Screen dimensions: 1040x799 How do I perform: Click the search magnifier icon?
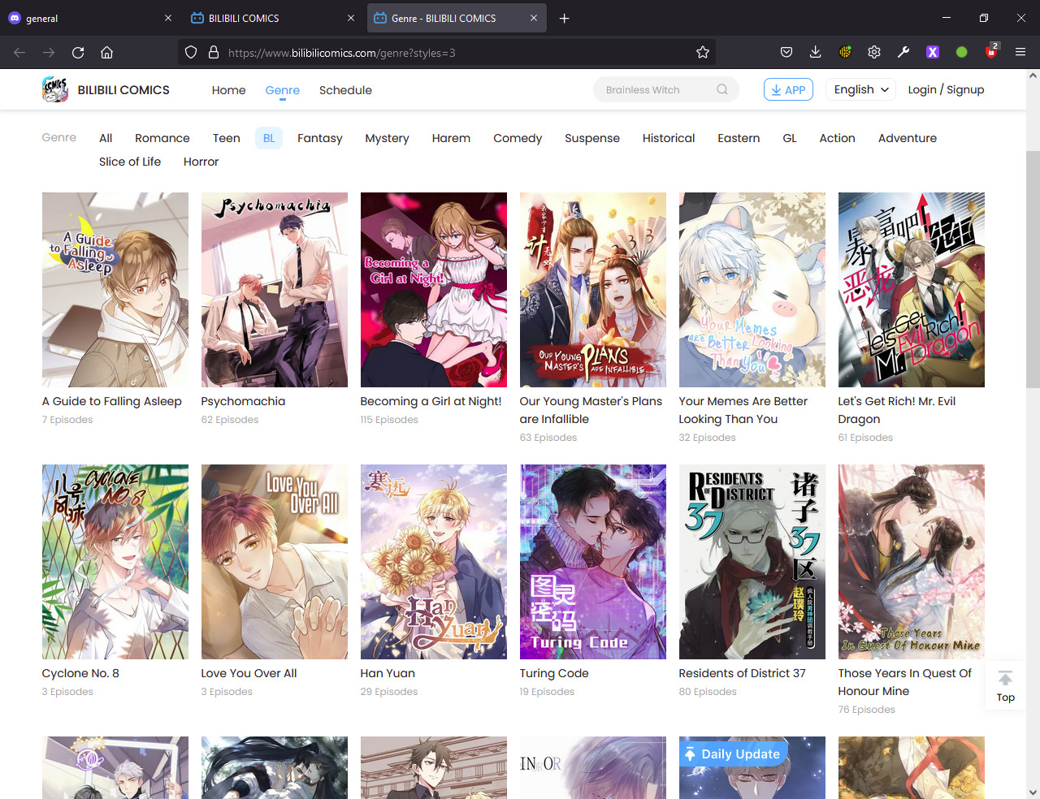721,89
